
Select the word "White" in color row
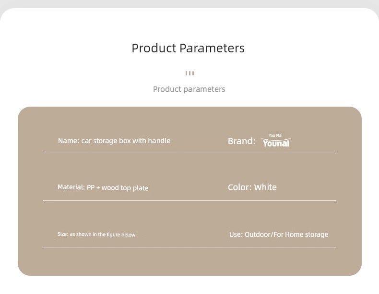(265, 187)
